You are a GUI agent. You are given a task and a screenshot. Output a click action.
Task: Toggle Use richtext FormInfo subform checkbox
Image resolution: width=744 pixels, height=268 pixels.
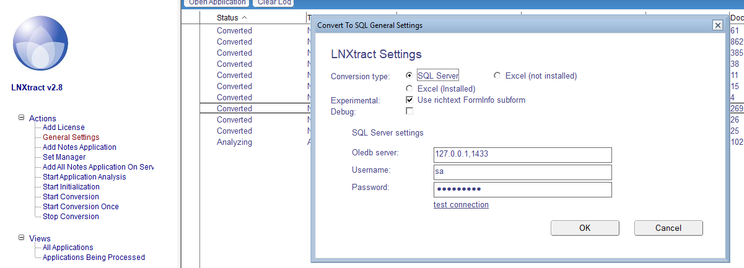pos(409,100)
